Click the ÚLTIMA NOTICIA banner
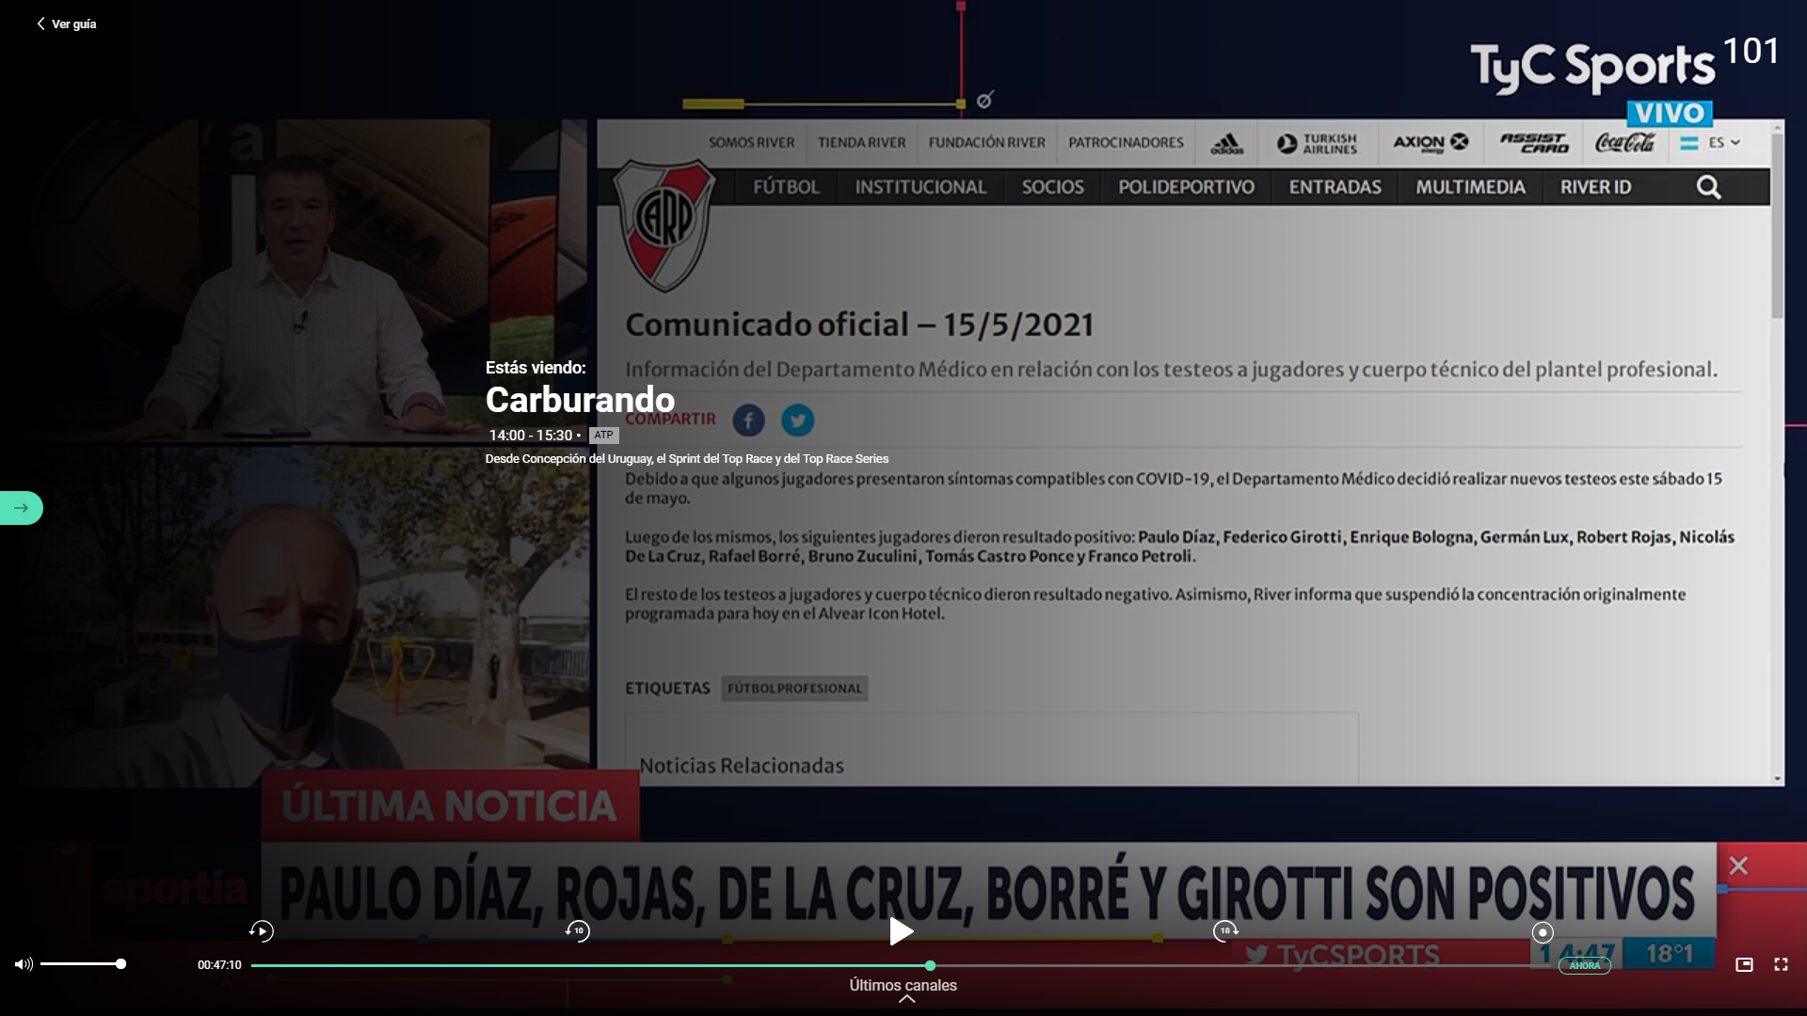This screenshot has width=1807, height=1016. (450, 806)
